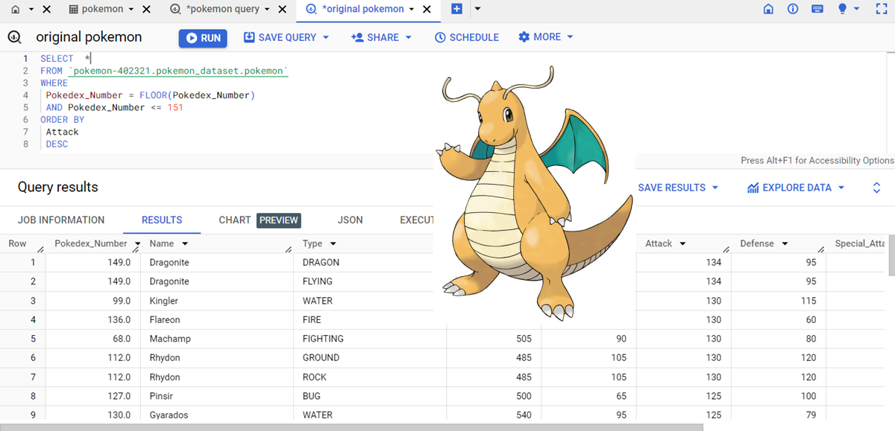Expand the Explore Data dropdown arrow
Screen dimensions: 895x431
coord(841,188)
